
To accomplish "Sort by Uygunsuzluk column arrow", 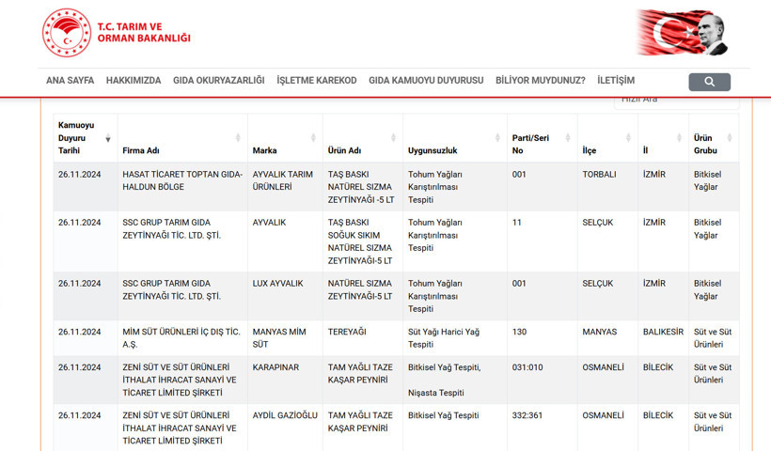I will (x=497, y=138).
